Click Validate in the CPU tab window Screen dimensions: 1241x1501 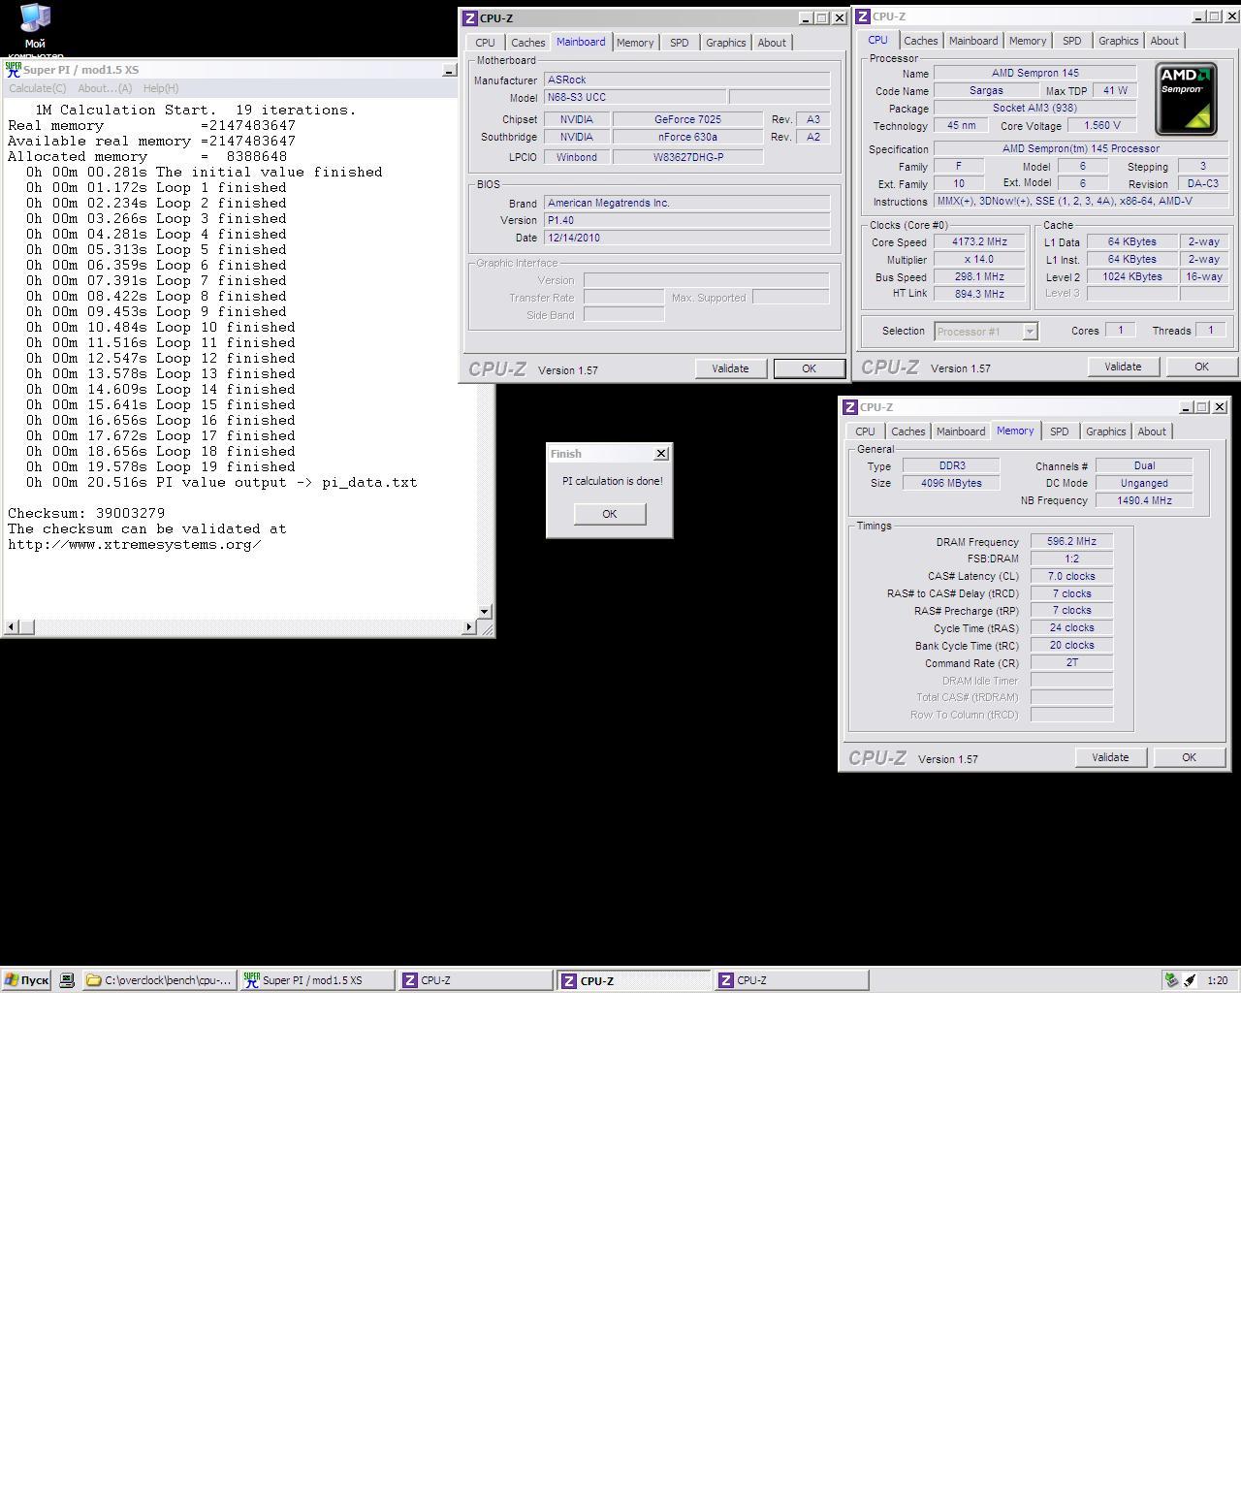tap(1123, 367)
